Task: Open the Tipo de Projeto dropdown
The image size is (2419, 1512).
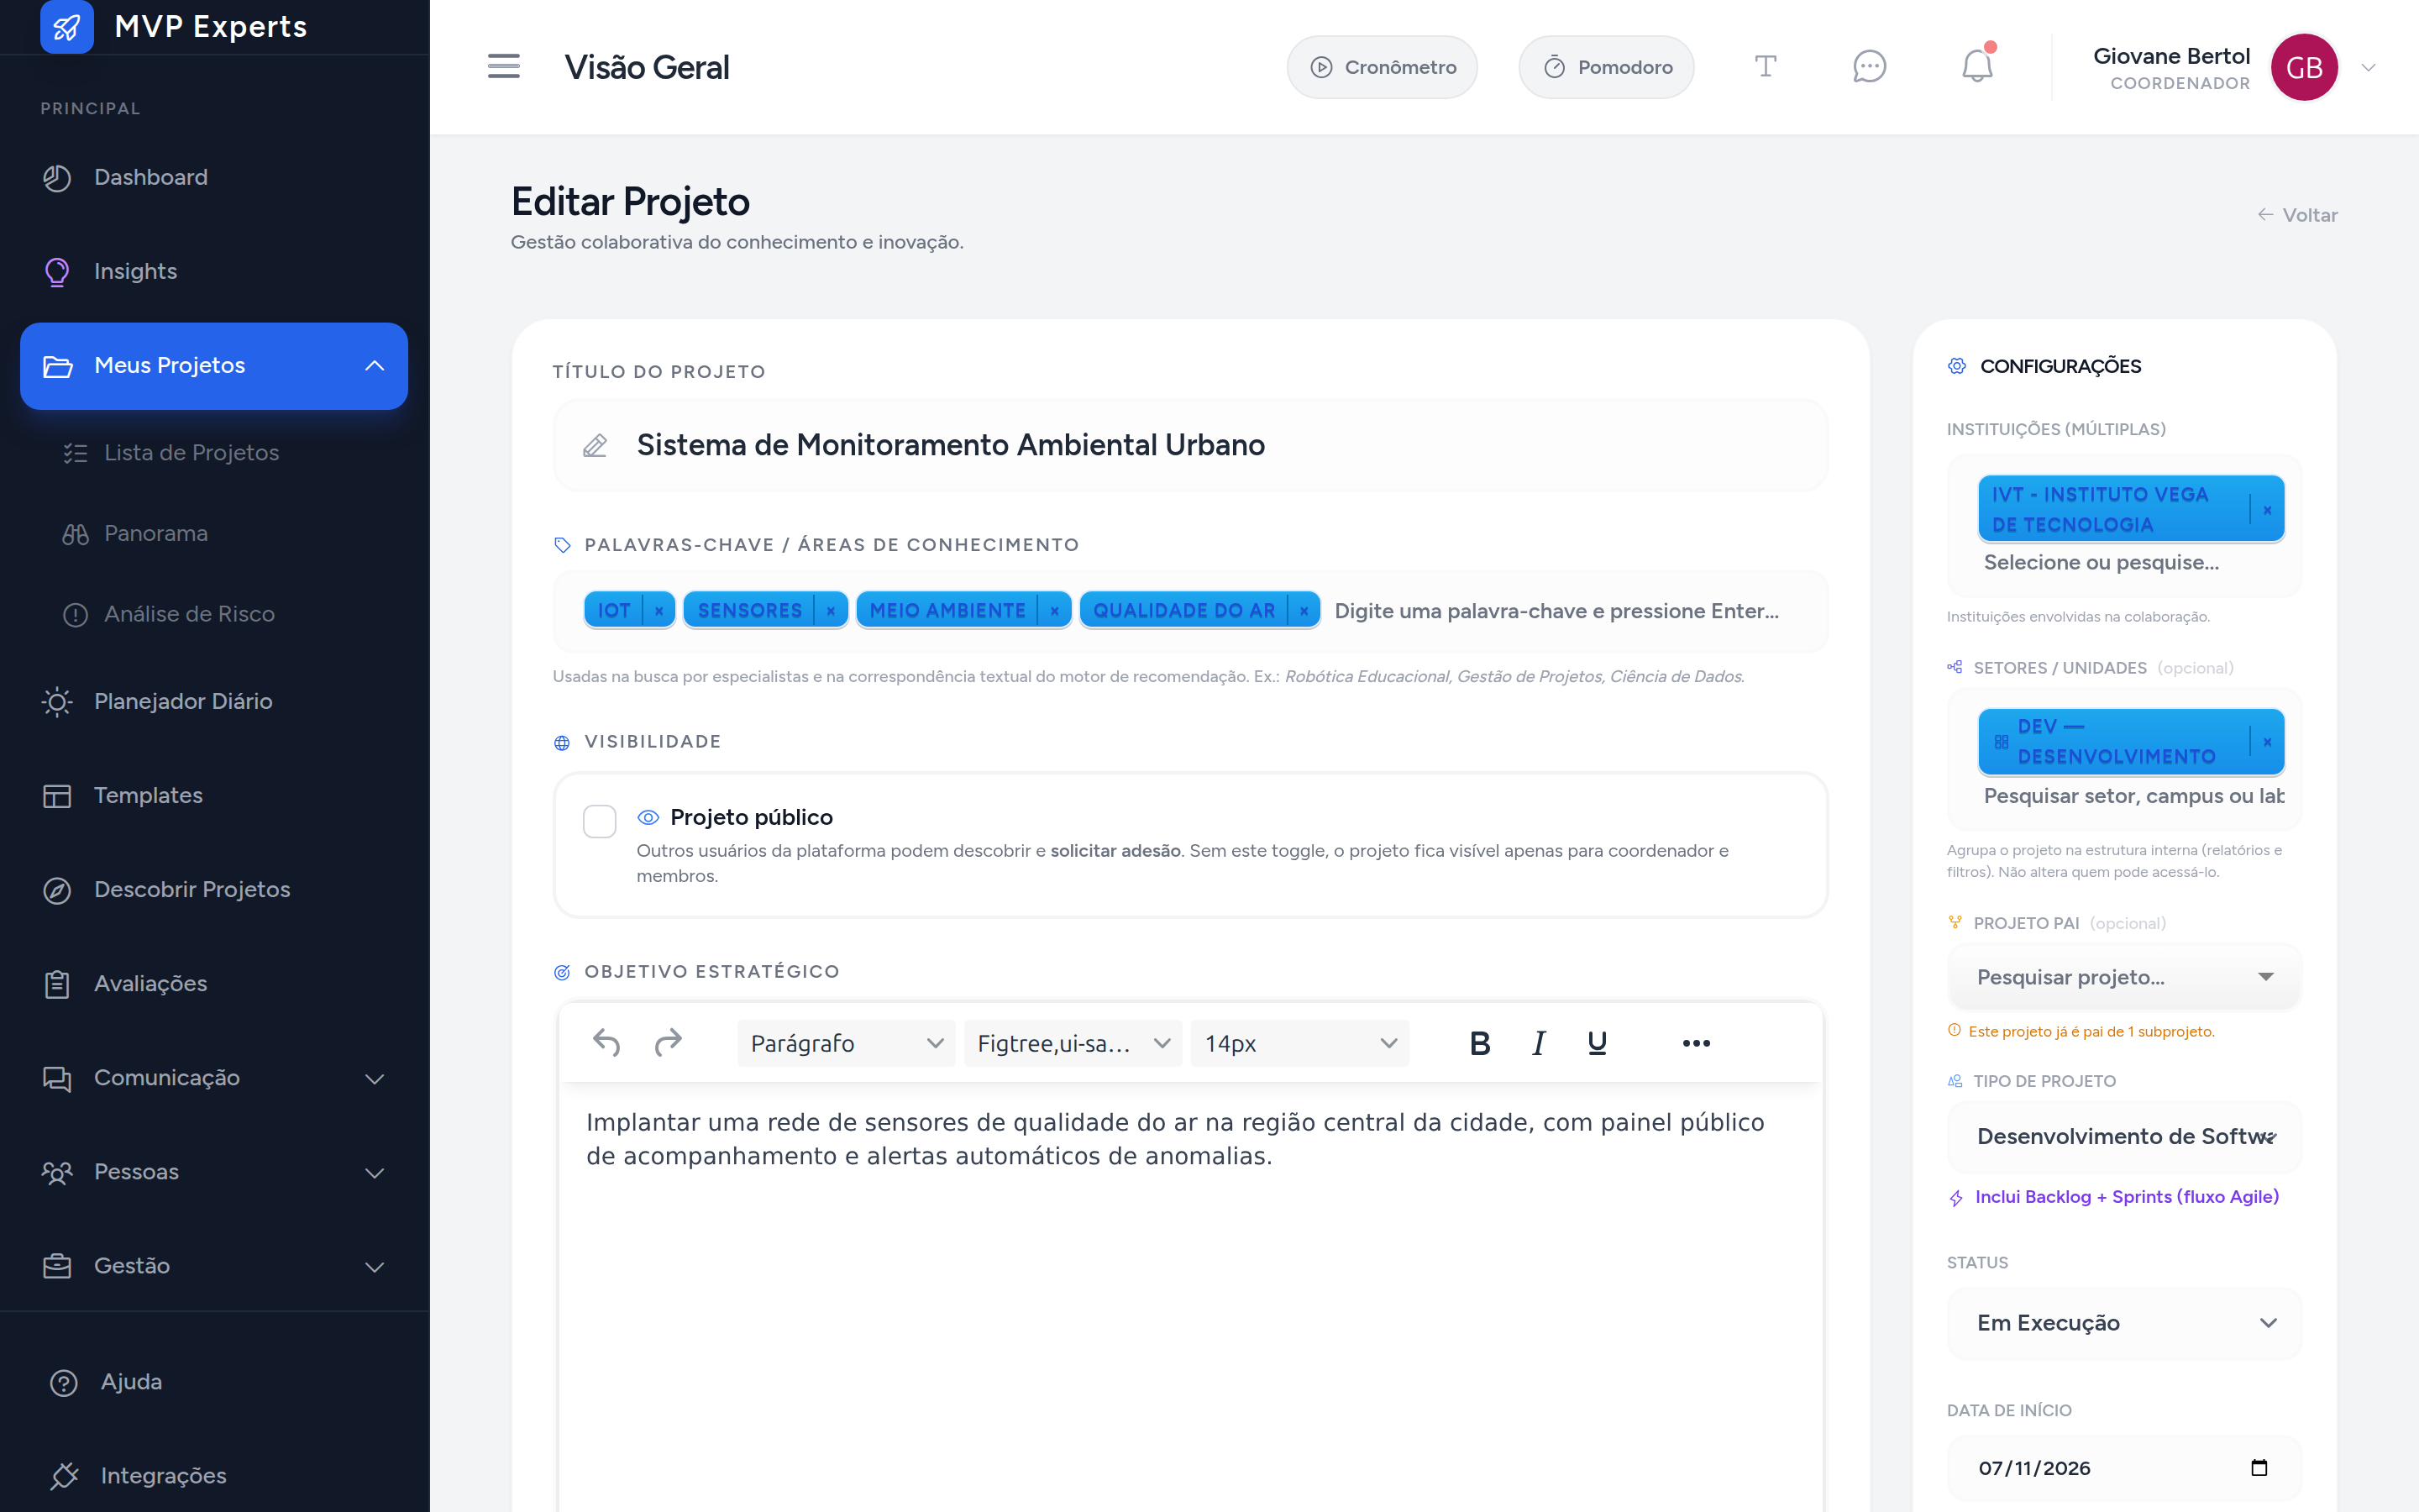Action: [x=2124, y=1137]
